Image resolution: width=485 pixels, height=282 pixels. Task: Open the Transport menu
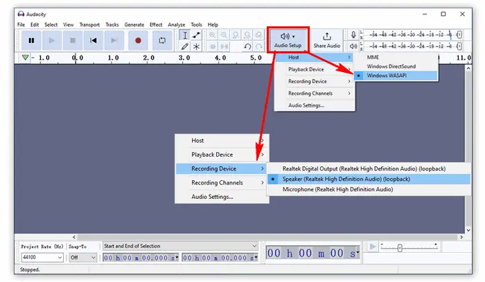89,25
